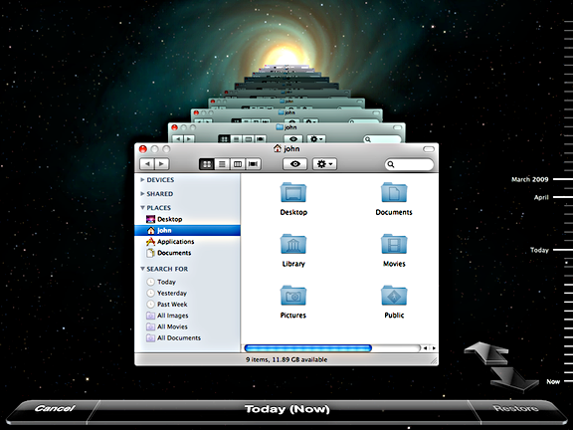Click the forward-in-time down arrow
The width and height of the screenshot is (573, 430).
[514, 380]
